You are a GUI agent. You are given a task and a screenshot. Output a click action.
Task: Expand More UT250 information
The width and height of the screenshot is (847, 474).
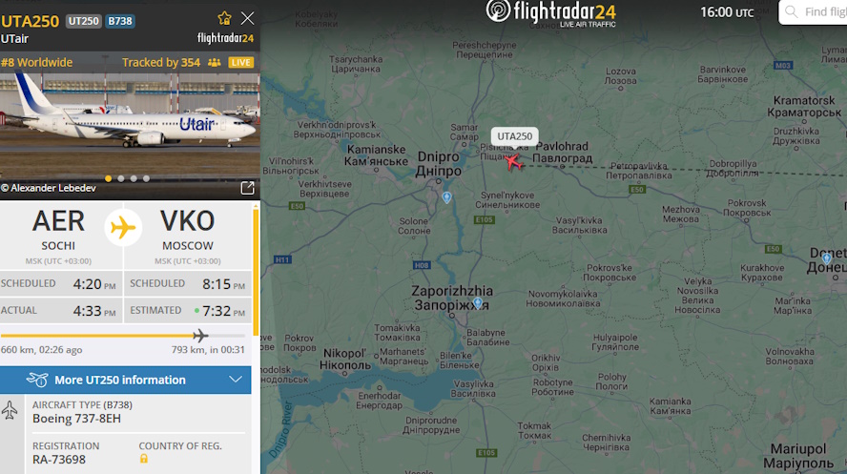125,381
